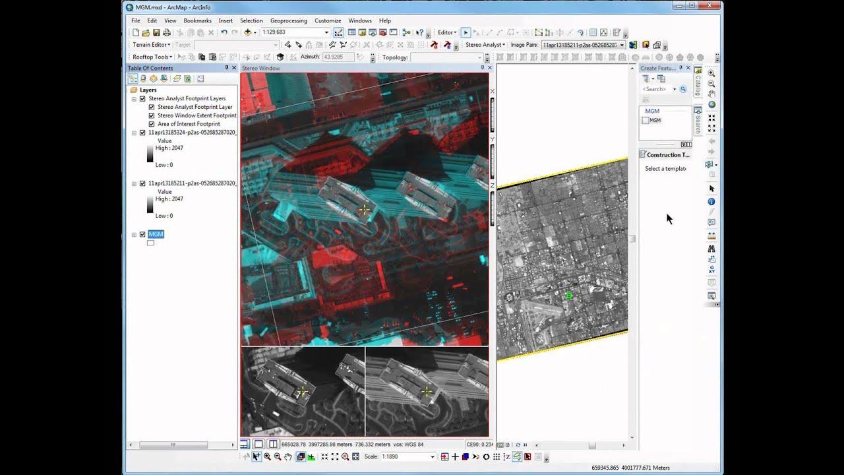Open the Terrain Editor dropdown menu
The width and height of the screenshot is (844, 475).
tap(151, 45)
